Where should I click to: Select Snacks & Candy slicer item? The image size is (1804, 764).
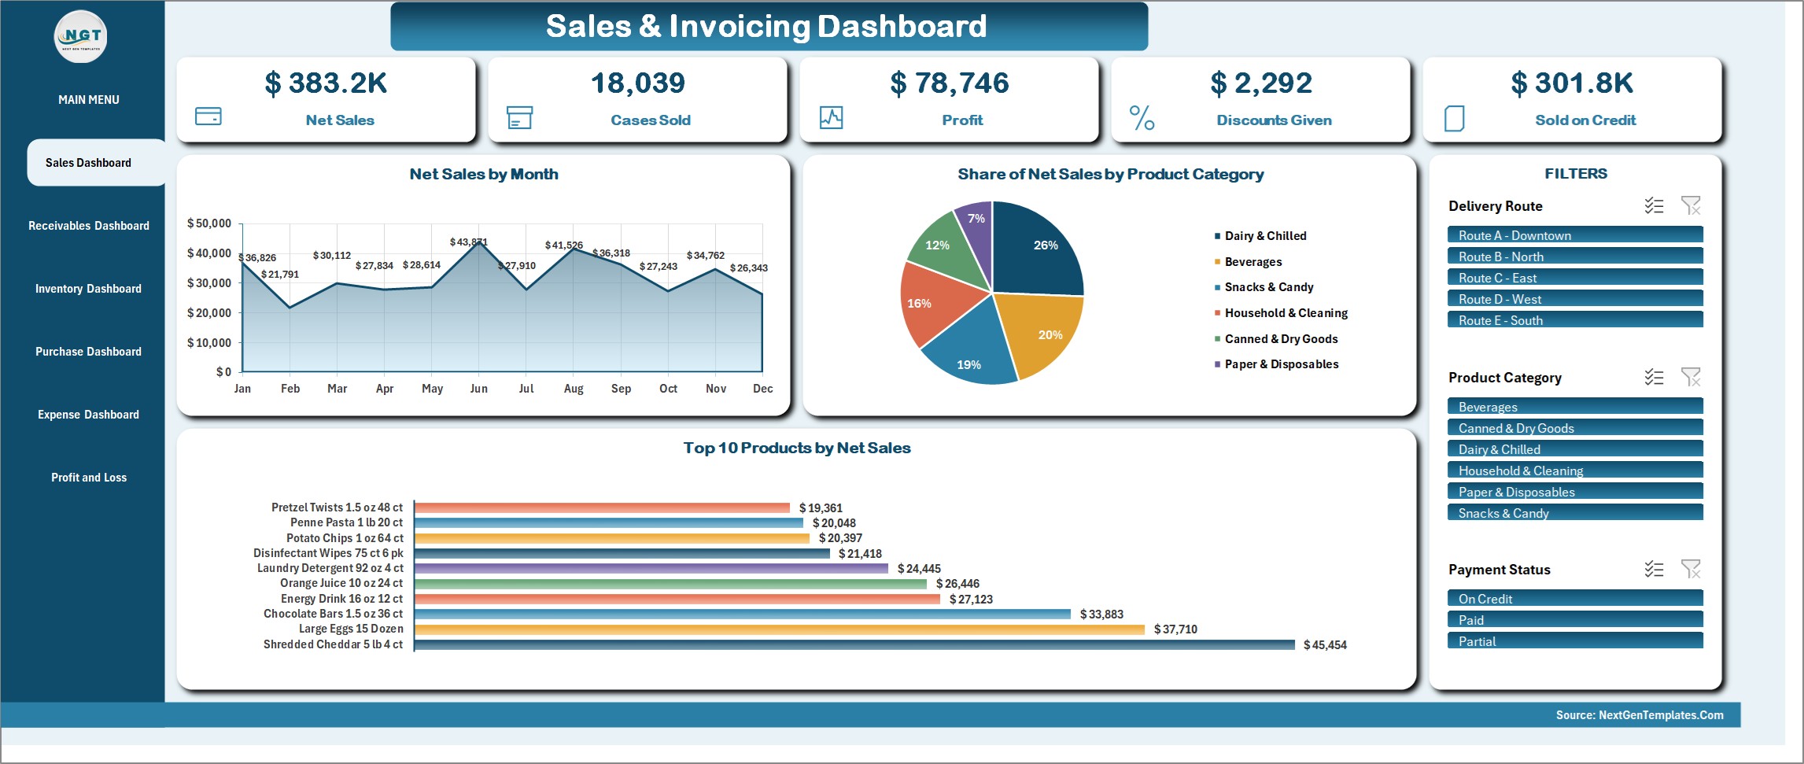(x=1575, y=512)
